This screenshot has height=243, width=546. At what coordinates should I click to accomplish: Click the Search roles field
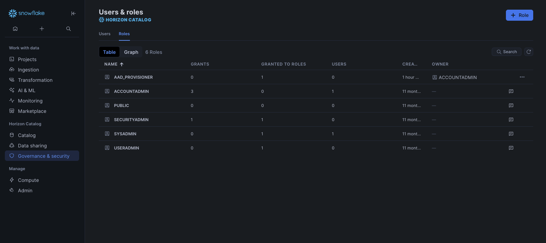(506, 52)
